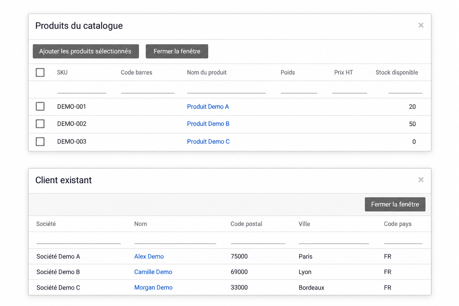
Task: Click the Bordeaux city cell
Action: [311, 287]
